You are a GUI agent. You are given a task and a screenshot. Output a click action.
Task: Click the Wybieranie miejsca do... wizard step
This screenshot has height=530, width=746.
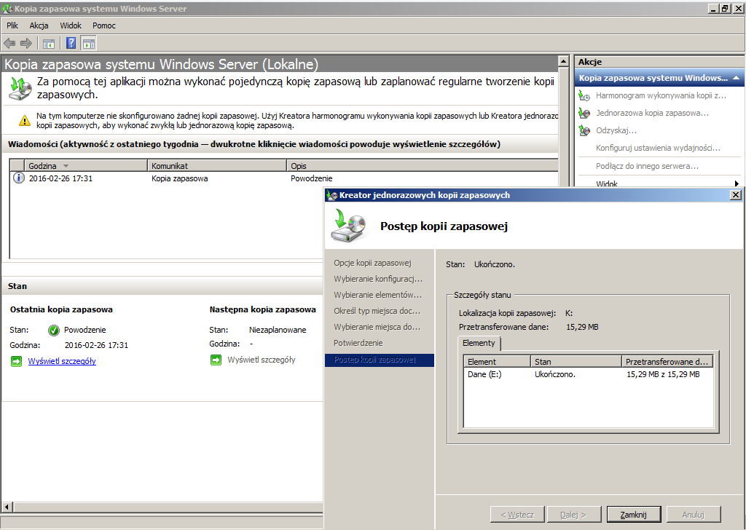(377, 327)
